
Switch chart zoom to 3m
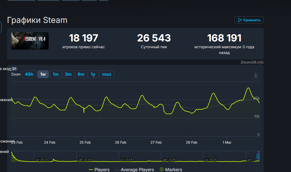coord(68,74)
